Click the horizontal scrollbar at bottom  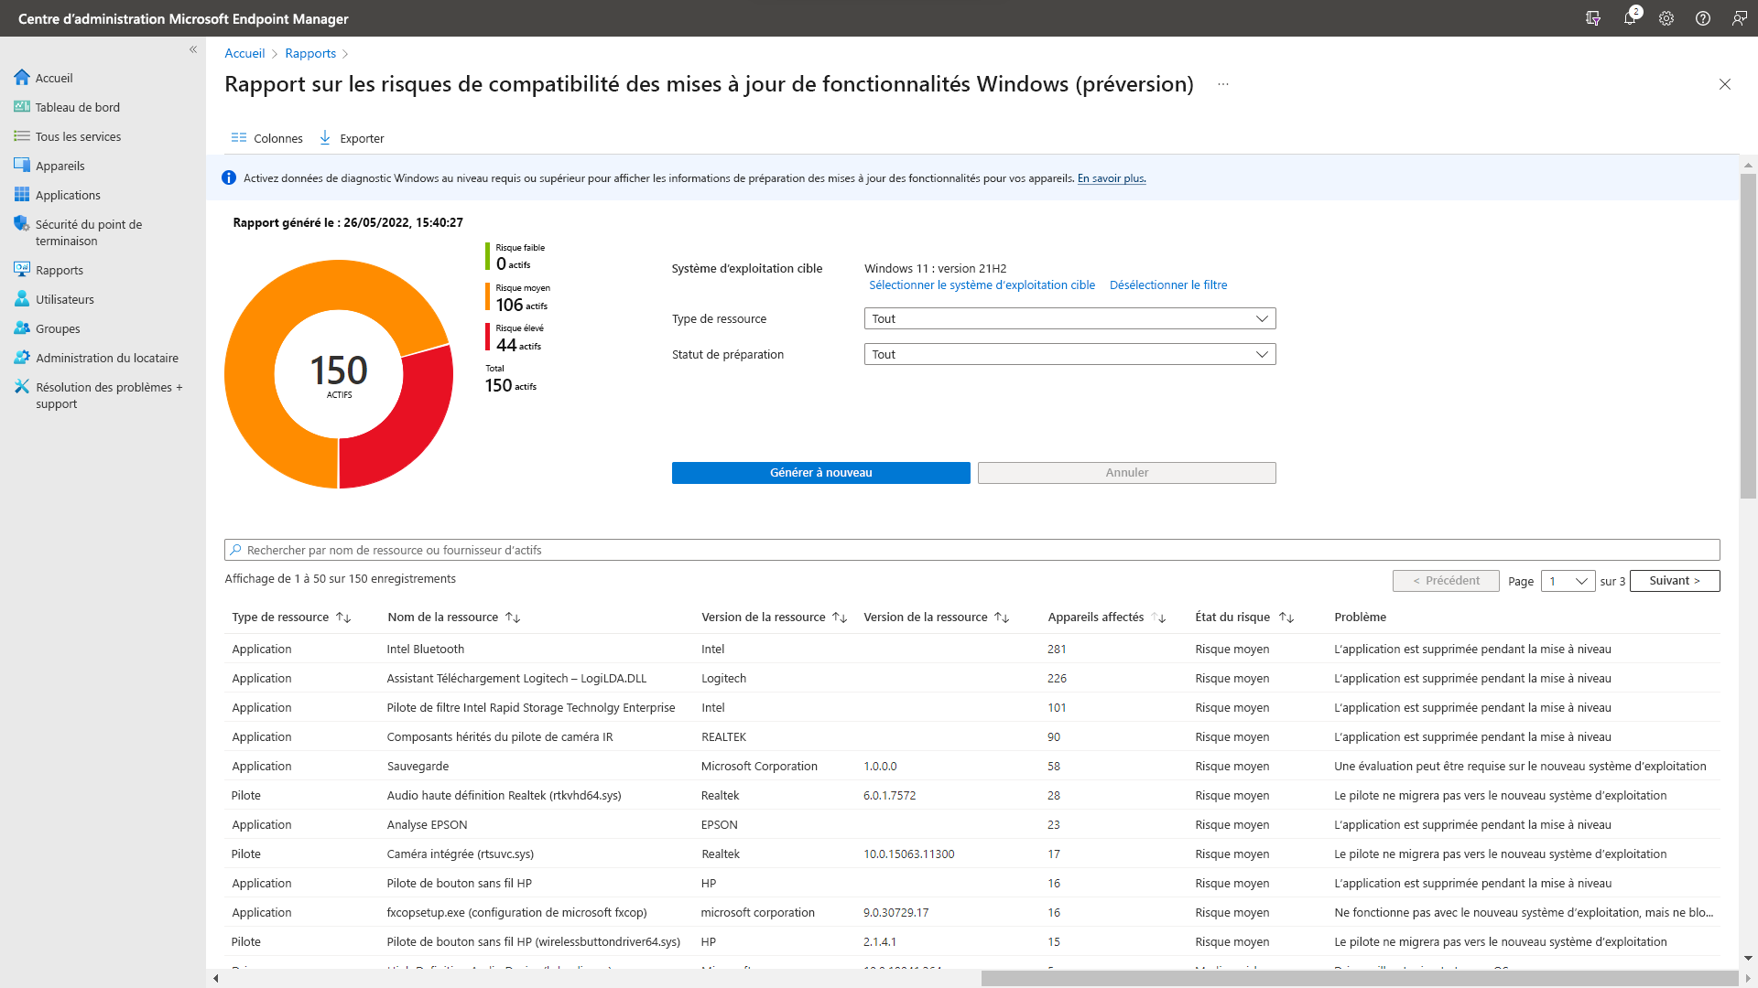(x=1359, y=978)
